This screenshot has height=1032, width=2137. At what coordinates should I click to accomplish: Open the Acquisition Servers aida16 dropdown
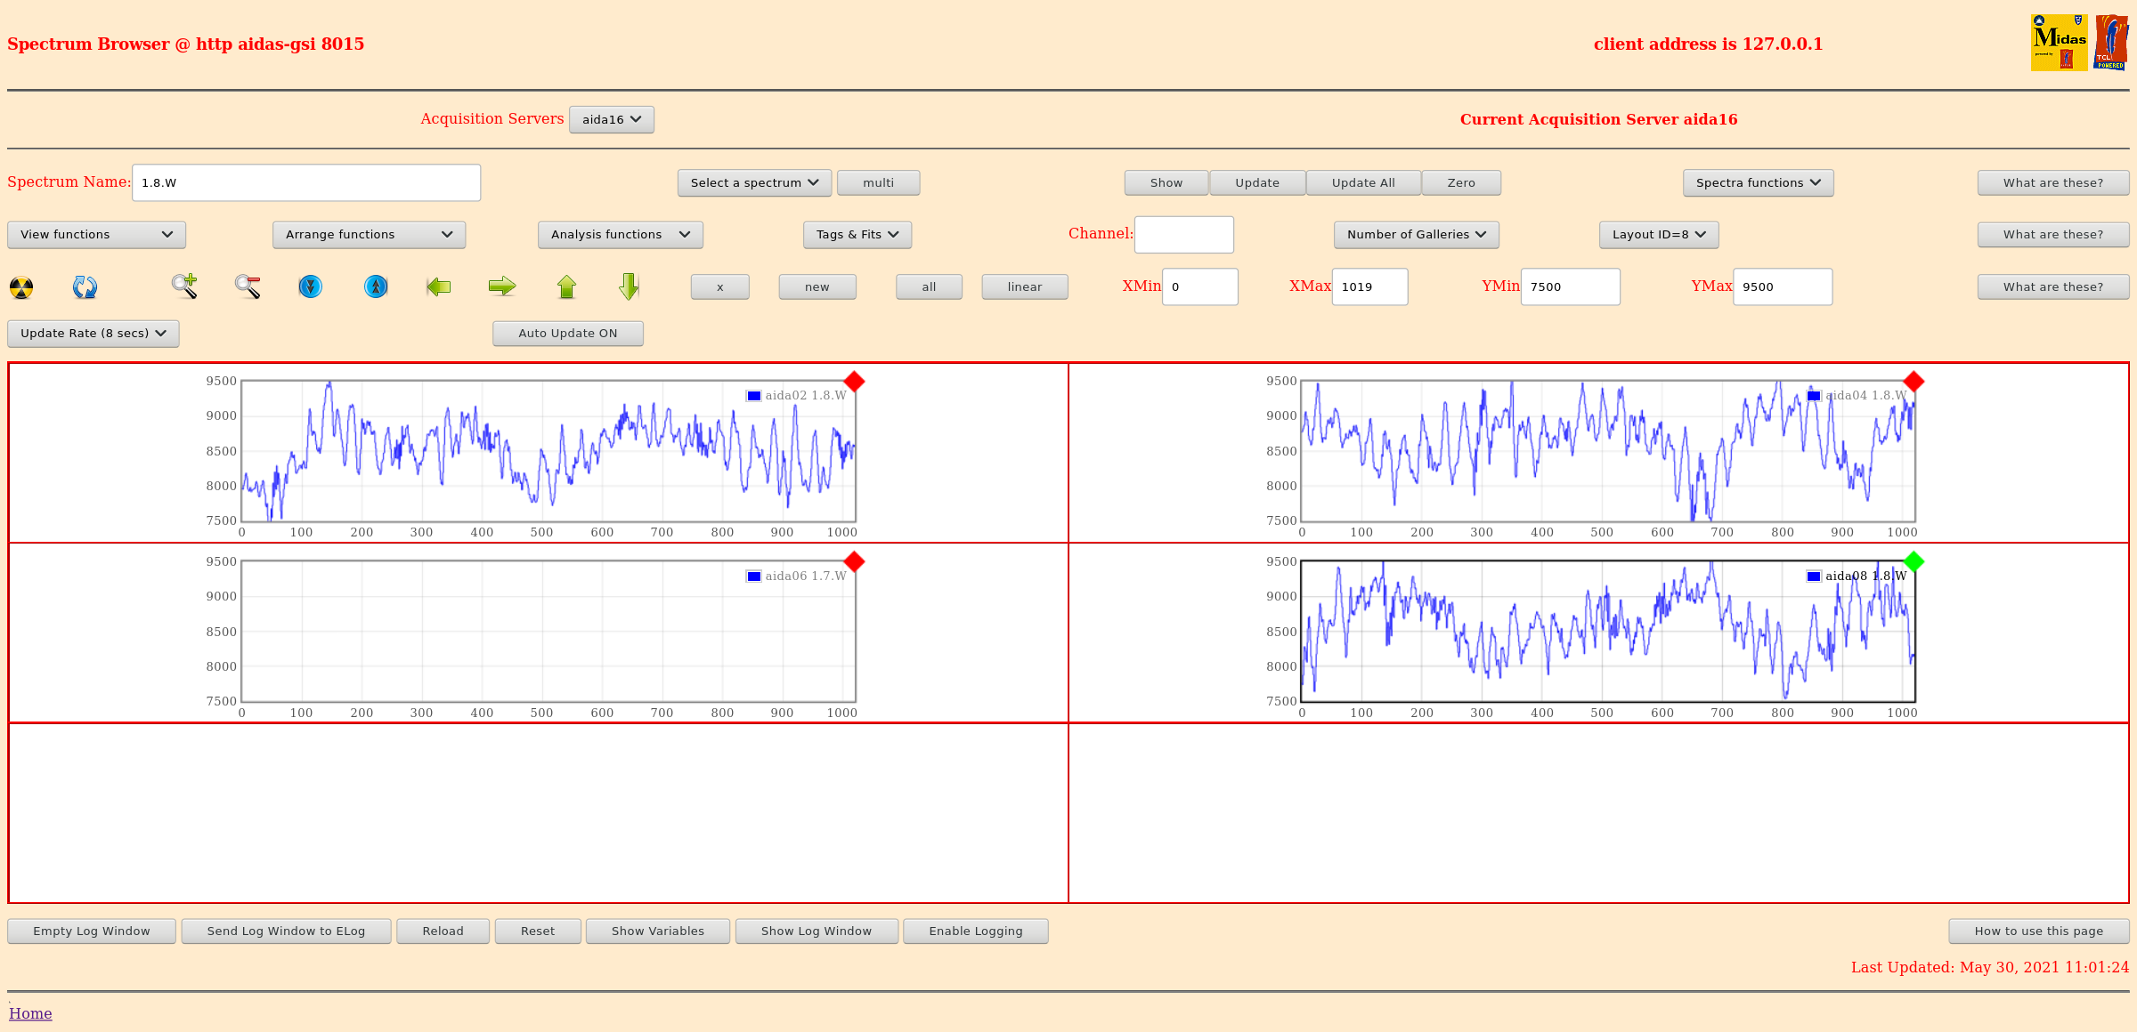612,120
